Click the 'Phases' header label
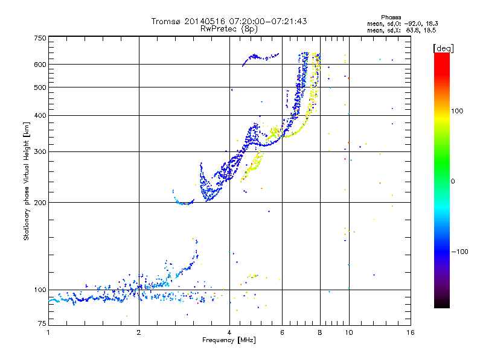 pos(391,17)
